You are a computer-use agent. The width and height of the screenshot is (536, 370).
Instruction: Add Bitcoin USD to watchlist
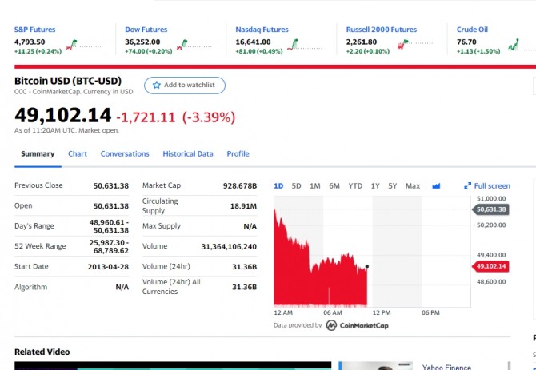(x=185, y=85)
